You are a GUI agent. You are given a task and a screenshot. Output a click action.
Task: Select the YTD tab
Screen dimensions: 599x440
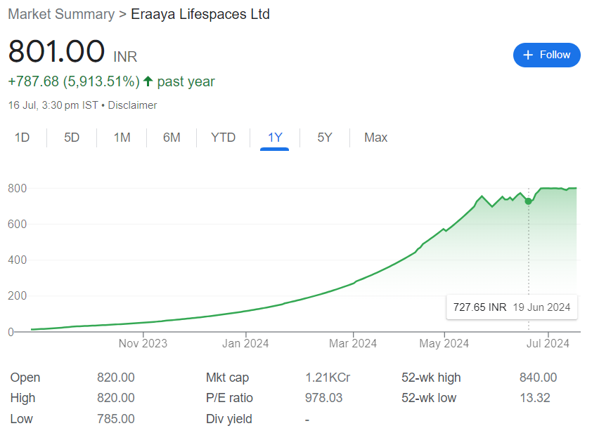[223, 138]
